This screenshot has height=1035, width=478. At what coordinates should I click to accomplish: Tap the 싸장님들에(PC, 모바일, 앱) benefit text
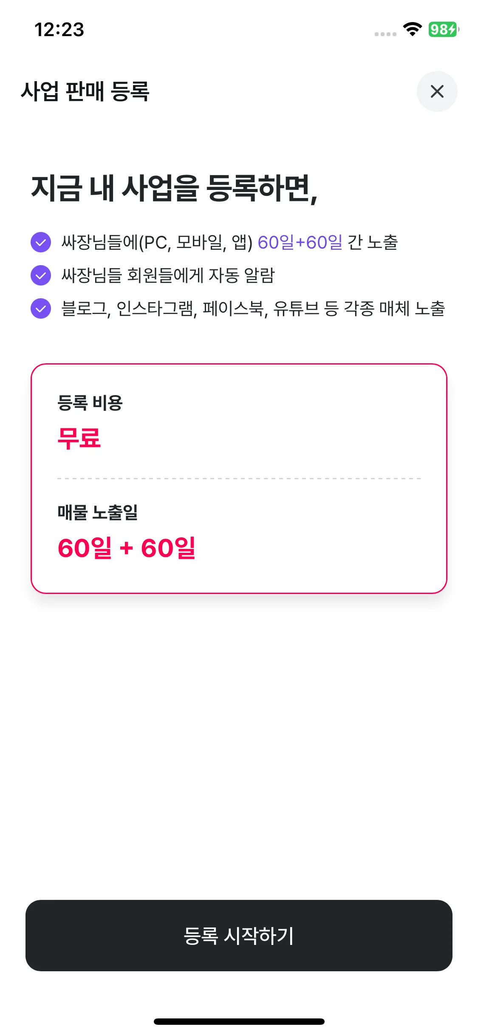click(x=157, y=243)
